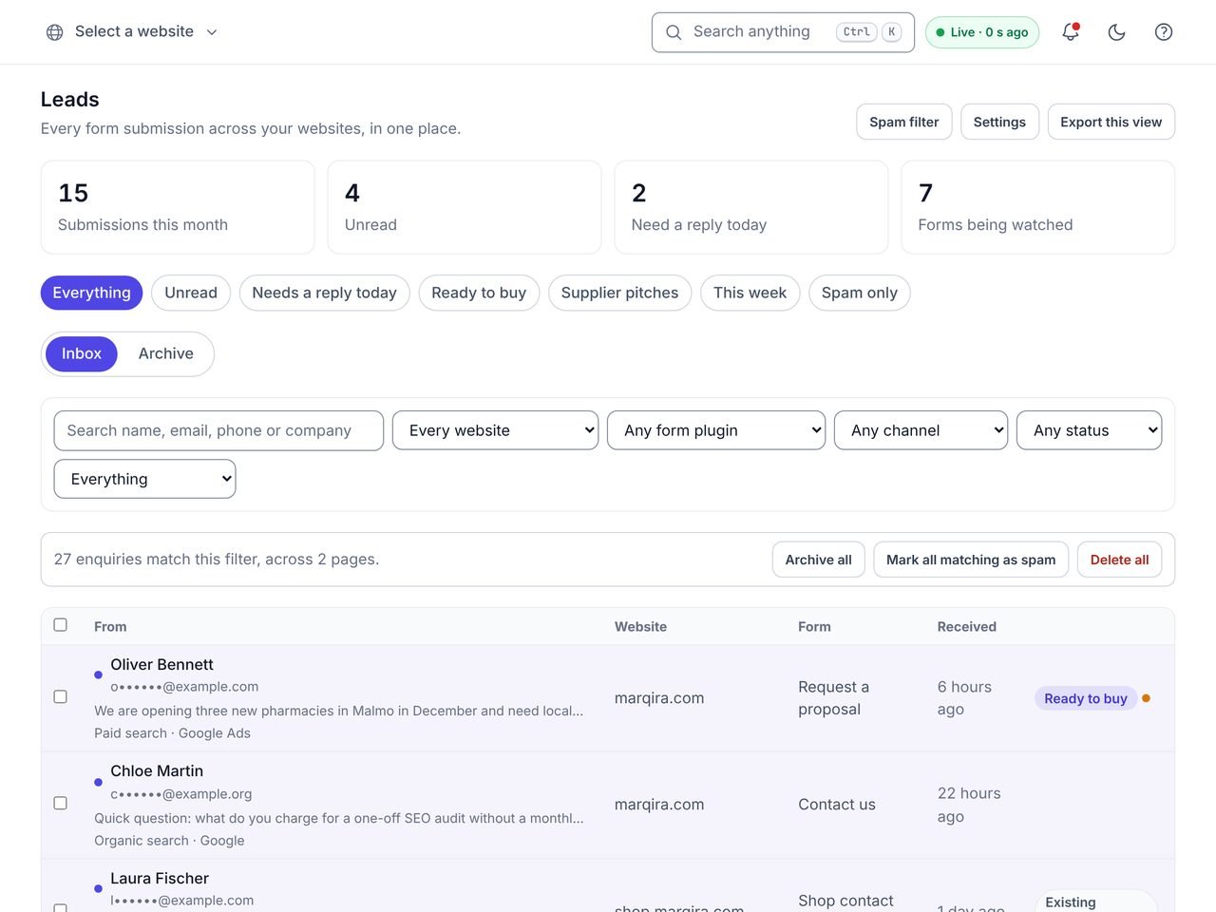Click Organic search · Google source
The width and height of the screenshot is (1216, 912).
169,840
